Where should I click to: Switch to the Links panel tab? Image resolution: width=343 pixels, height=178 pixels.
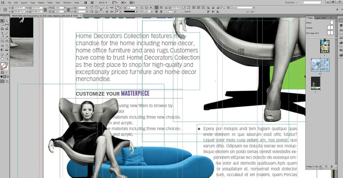click(x=323, y=18)
